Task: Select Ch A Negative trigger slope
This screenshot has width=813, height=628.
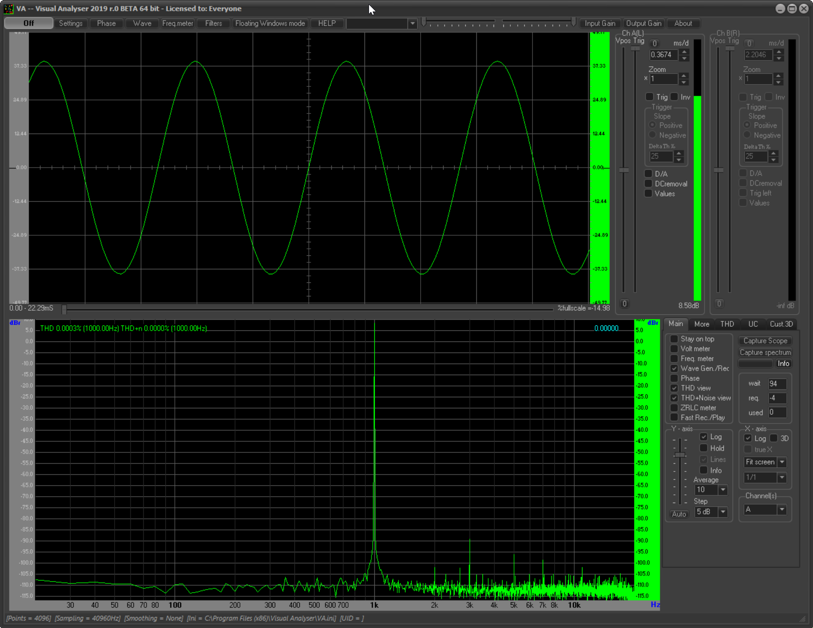Action: pos(652,135)
